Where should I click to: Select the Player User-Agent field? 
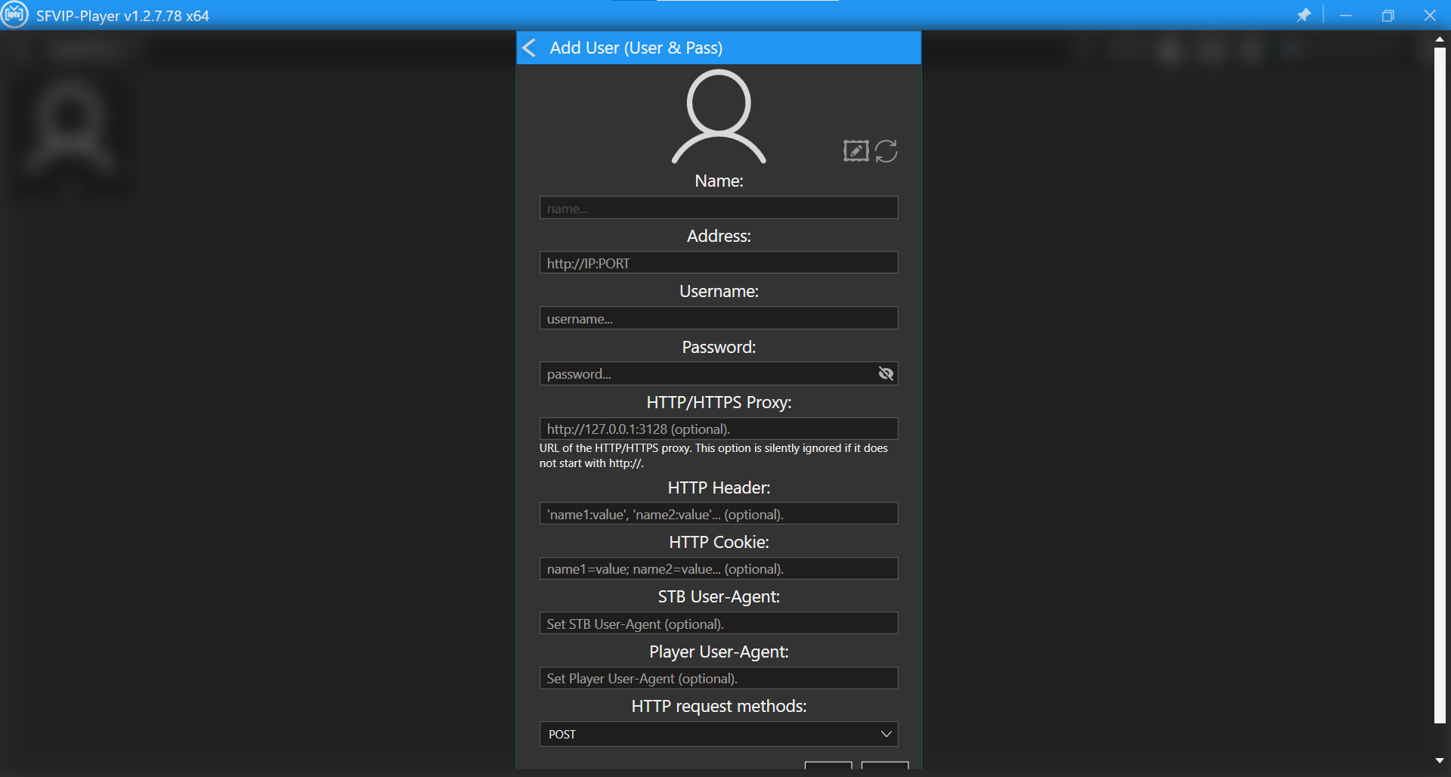[x=718, y=678]
